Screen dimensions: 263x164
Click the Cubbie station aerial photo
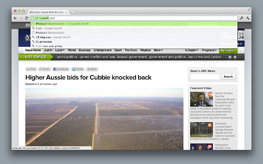coord(104,119)
